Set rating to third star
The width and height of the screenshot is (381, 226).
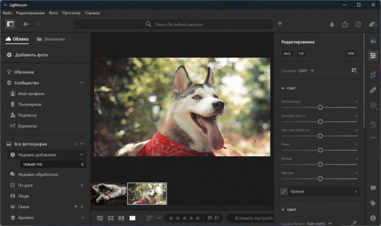point(185,218)
